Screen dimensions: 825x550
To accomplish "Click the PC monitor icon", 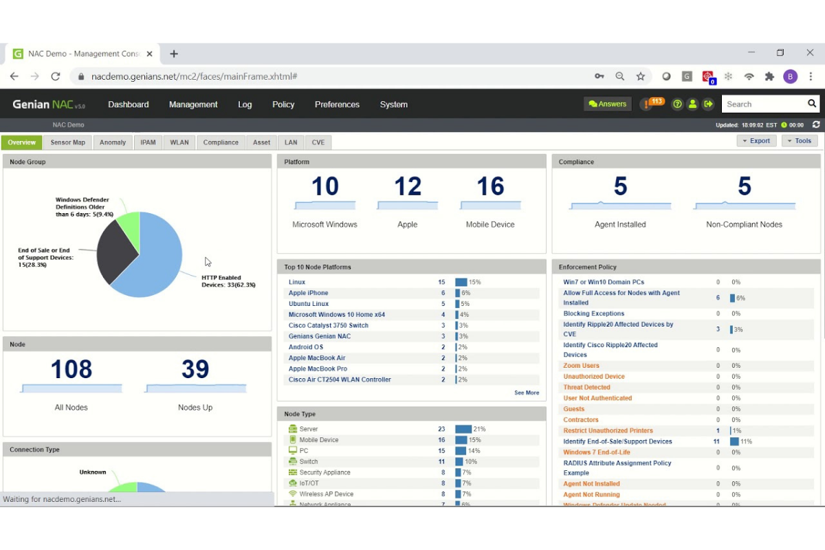I will click(x=292, y=451).
